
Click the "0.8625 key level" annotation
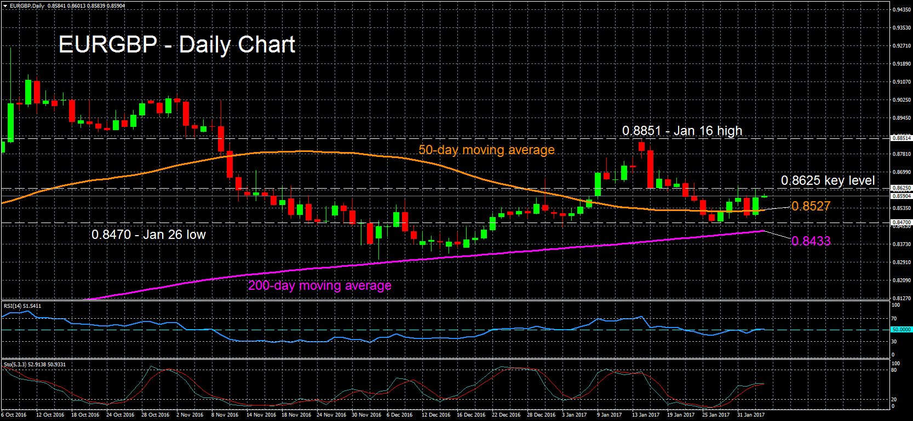click(828, 180)
